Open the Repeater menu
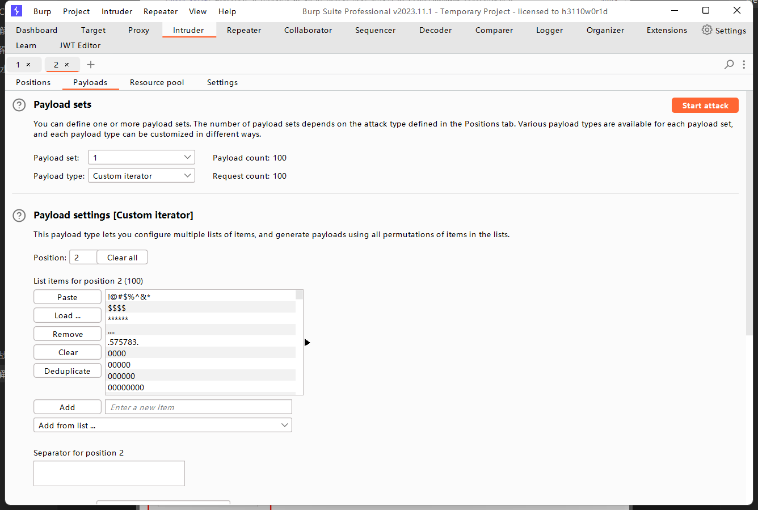758x510 pixels. (161, 11)
